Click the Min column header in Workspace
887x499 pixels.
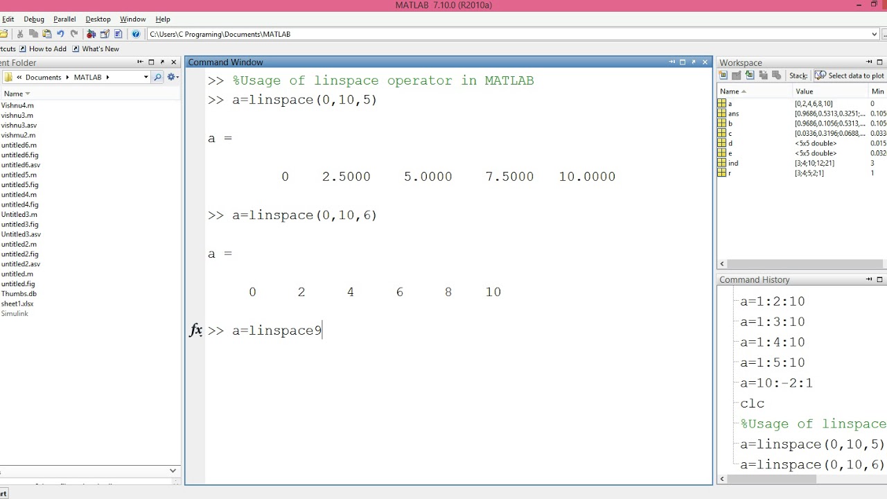point(877,91)
